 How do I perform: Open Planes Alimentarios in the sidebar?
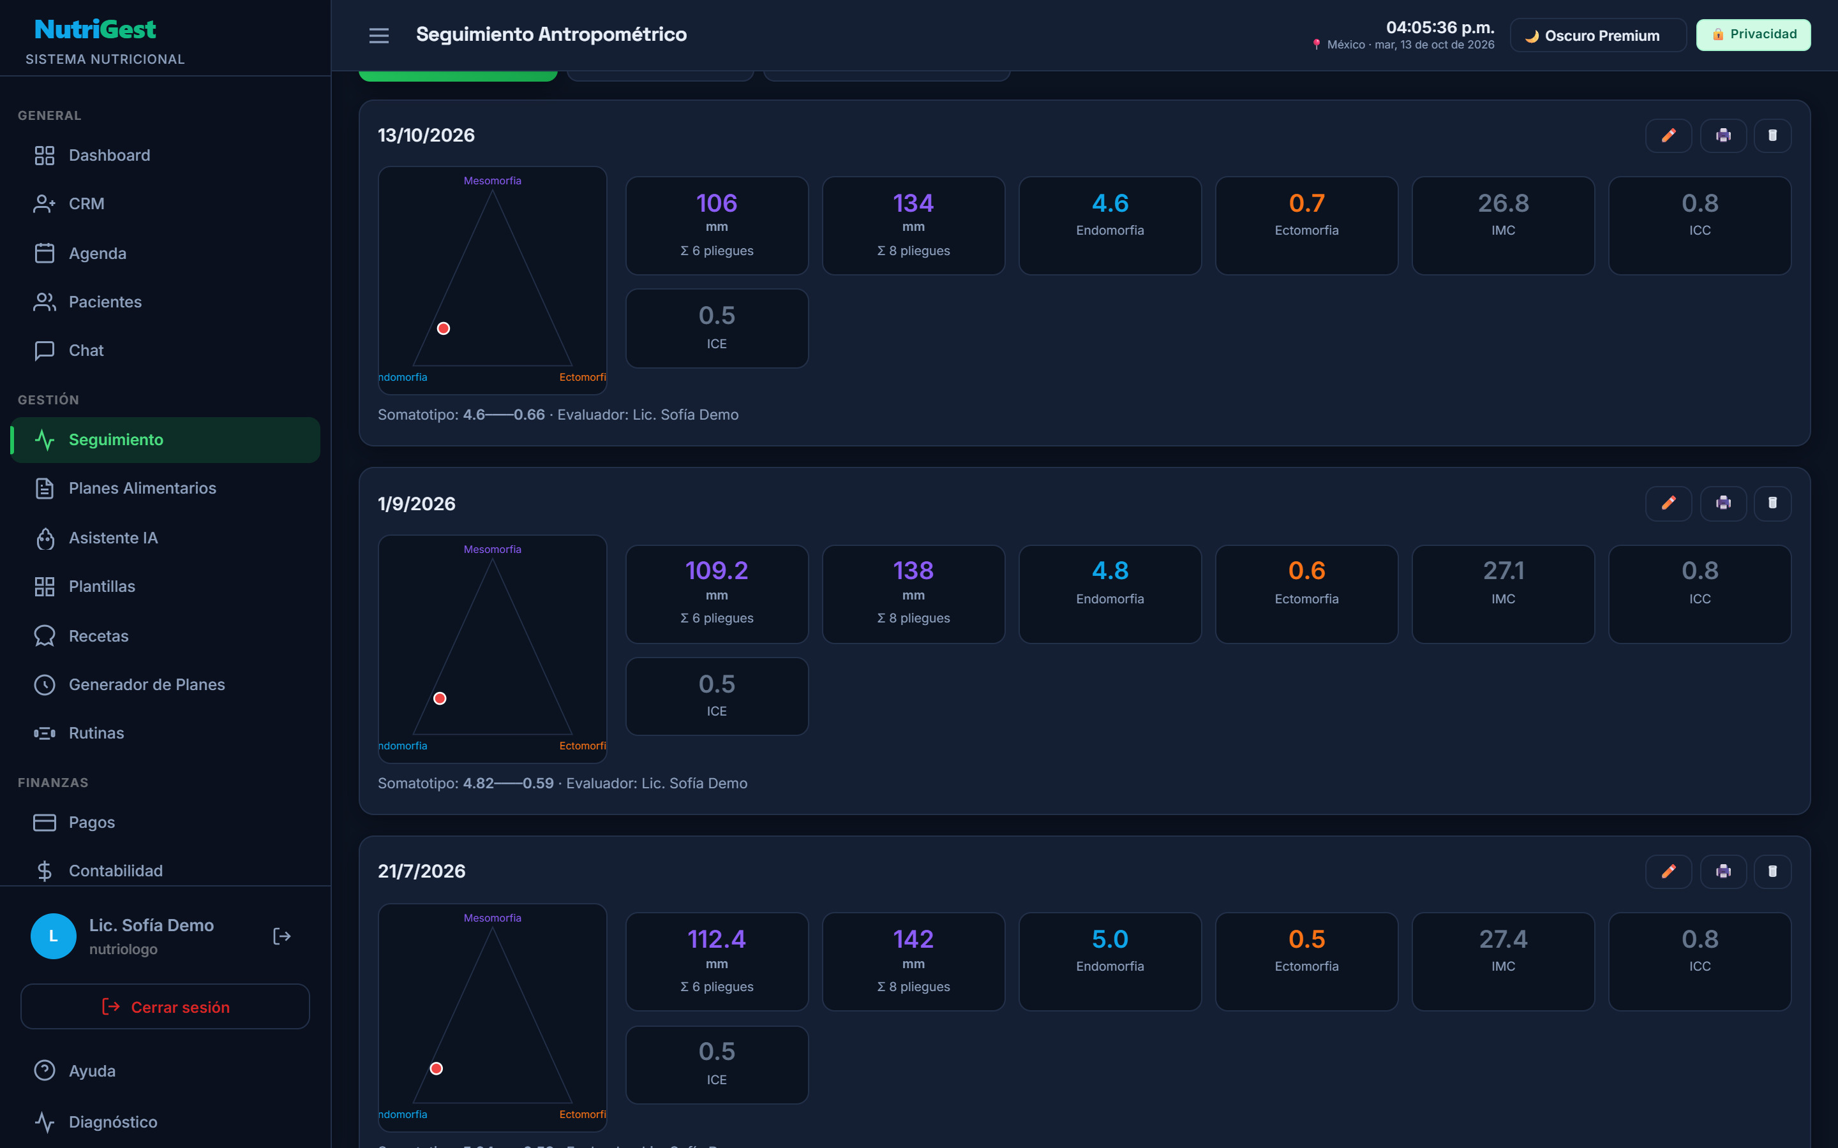click(165, 488)
